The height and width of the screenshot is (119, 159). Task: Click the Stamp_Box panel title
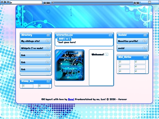coord(27,81)
